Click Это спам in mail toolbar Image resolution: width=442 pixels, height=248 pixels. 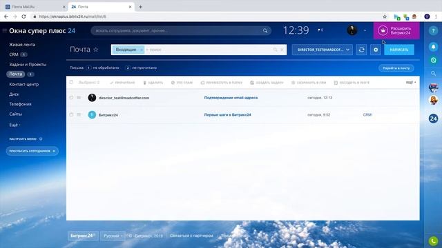pos(182,83)
